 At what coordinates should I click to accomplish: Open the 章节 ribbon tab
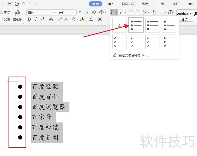(x=191, y=4)
